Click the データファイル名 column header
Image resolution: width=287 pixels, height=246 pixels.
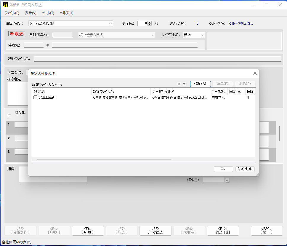point(180,91)
